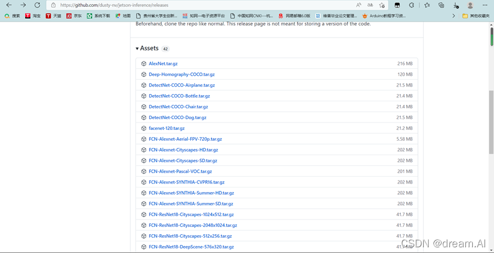
Task: Open the 京东 bookmark
Action: (74, 16)
